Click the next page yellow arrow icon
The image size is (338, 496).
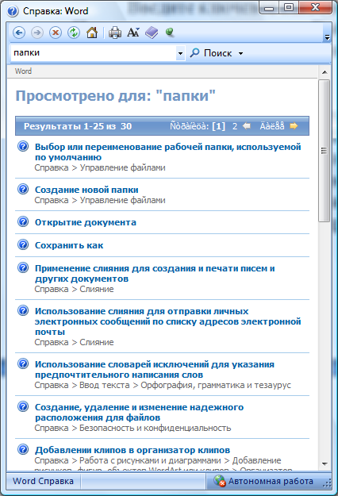(294, 126)
